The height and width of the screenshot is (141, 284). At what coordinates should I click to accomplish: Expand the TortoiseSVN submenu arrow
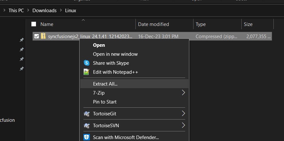184,125
